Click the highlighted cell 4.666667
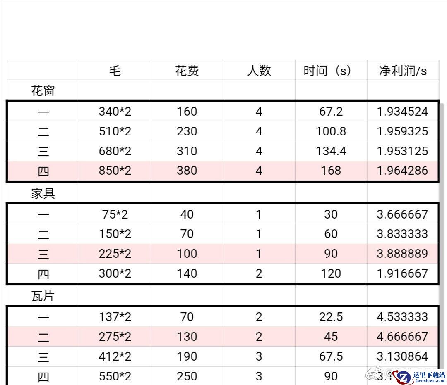Screen dimensions: 447x385 click(x=403, y=337)
